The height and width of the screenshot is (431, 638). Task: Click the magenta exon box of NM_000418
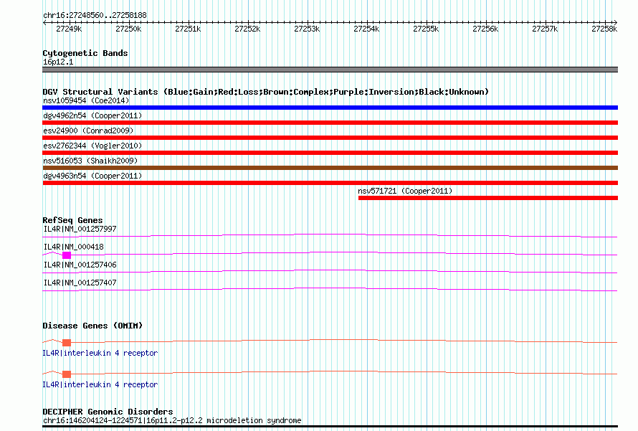(67, 255)
